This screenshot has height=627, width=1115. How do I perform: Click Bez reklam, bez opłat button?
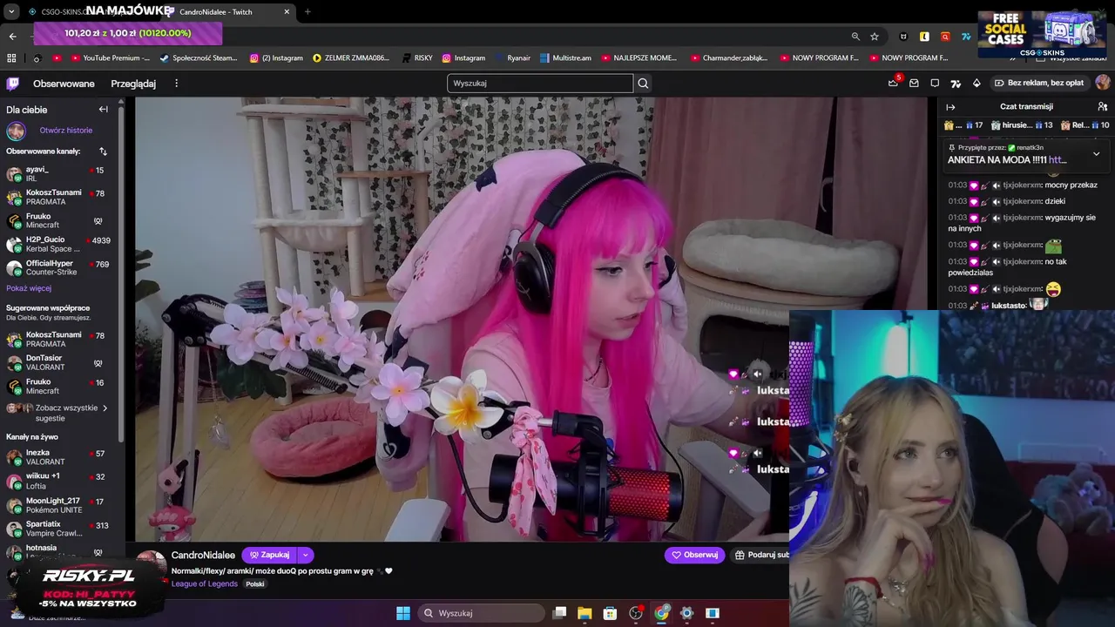tap(1038, 84)
